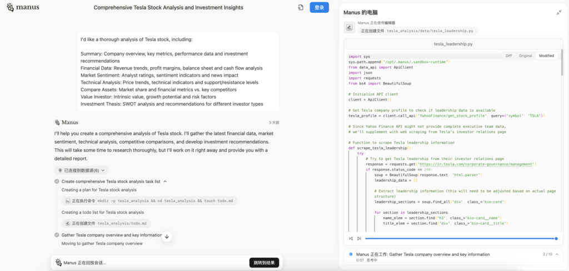Click 跳转到结果 jump to result button

pos(264,263)
